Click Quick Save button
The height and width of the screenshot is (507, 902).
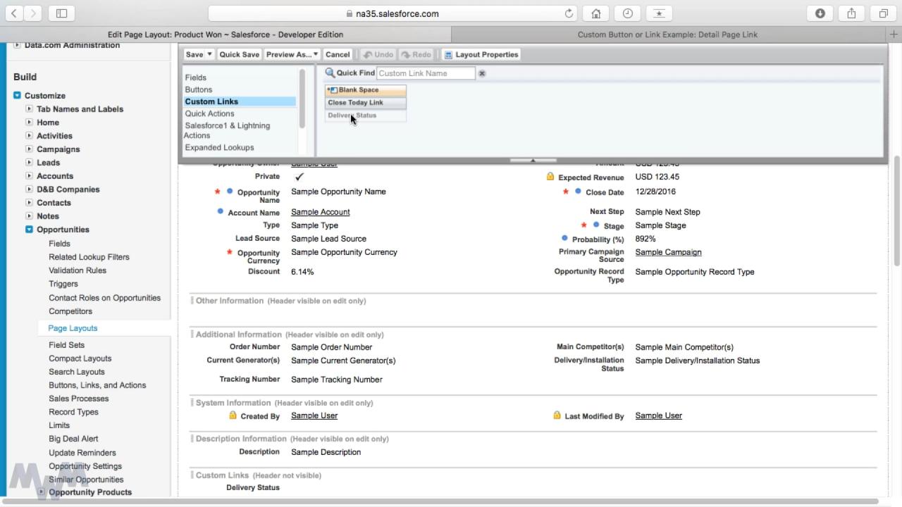(x=239, y=54)
